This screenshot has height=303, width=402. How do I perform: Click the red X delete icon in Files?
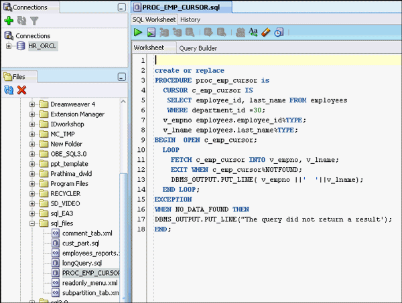pyautogui.click(x=21, y=90)
